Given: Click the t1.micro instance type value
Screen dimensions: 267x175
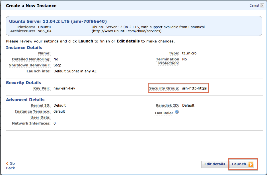Looking at the screenshot, I should coord(189,53).
